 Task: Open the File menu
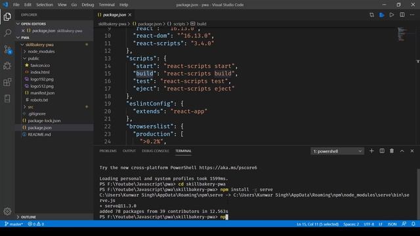(16, 5)
